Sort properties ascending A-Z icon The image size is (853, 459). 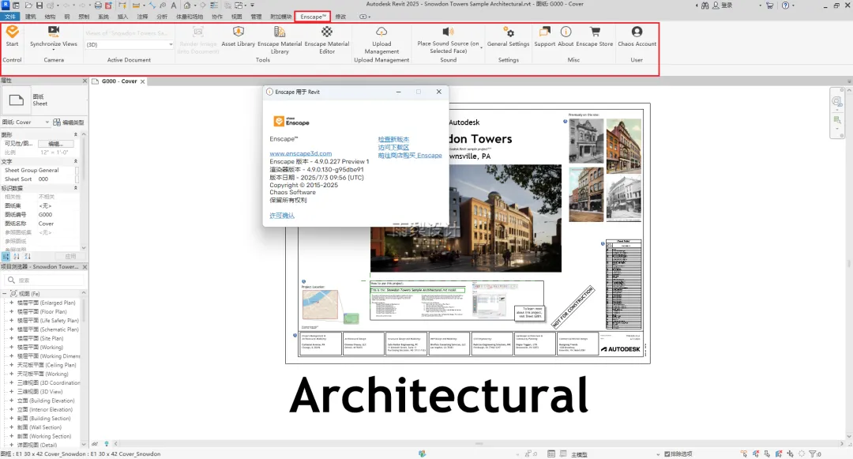(17, 256)
